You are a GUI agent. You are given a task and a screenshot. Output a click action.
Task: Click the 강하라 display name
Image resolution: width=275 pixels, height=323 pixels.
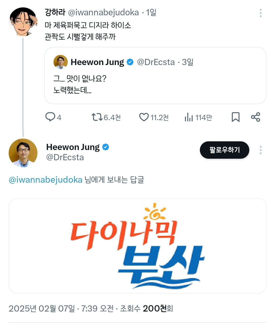(55, 12)
